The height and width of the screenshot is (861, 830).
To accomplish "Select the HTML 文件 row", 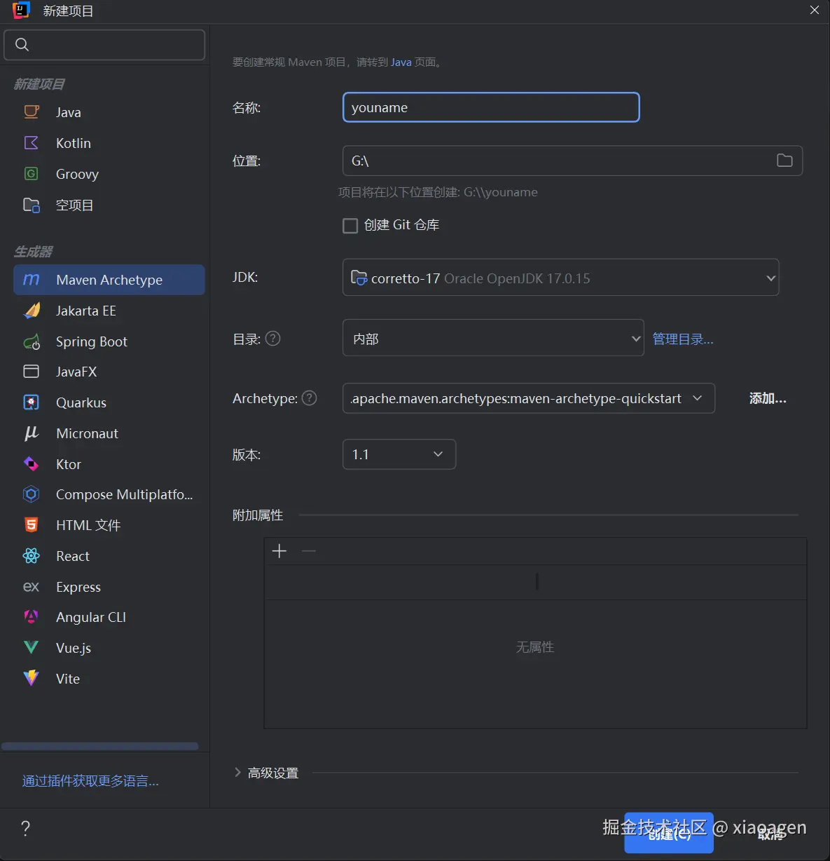I will [x=109, y=525].
